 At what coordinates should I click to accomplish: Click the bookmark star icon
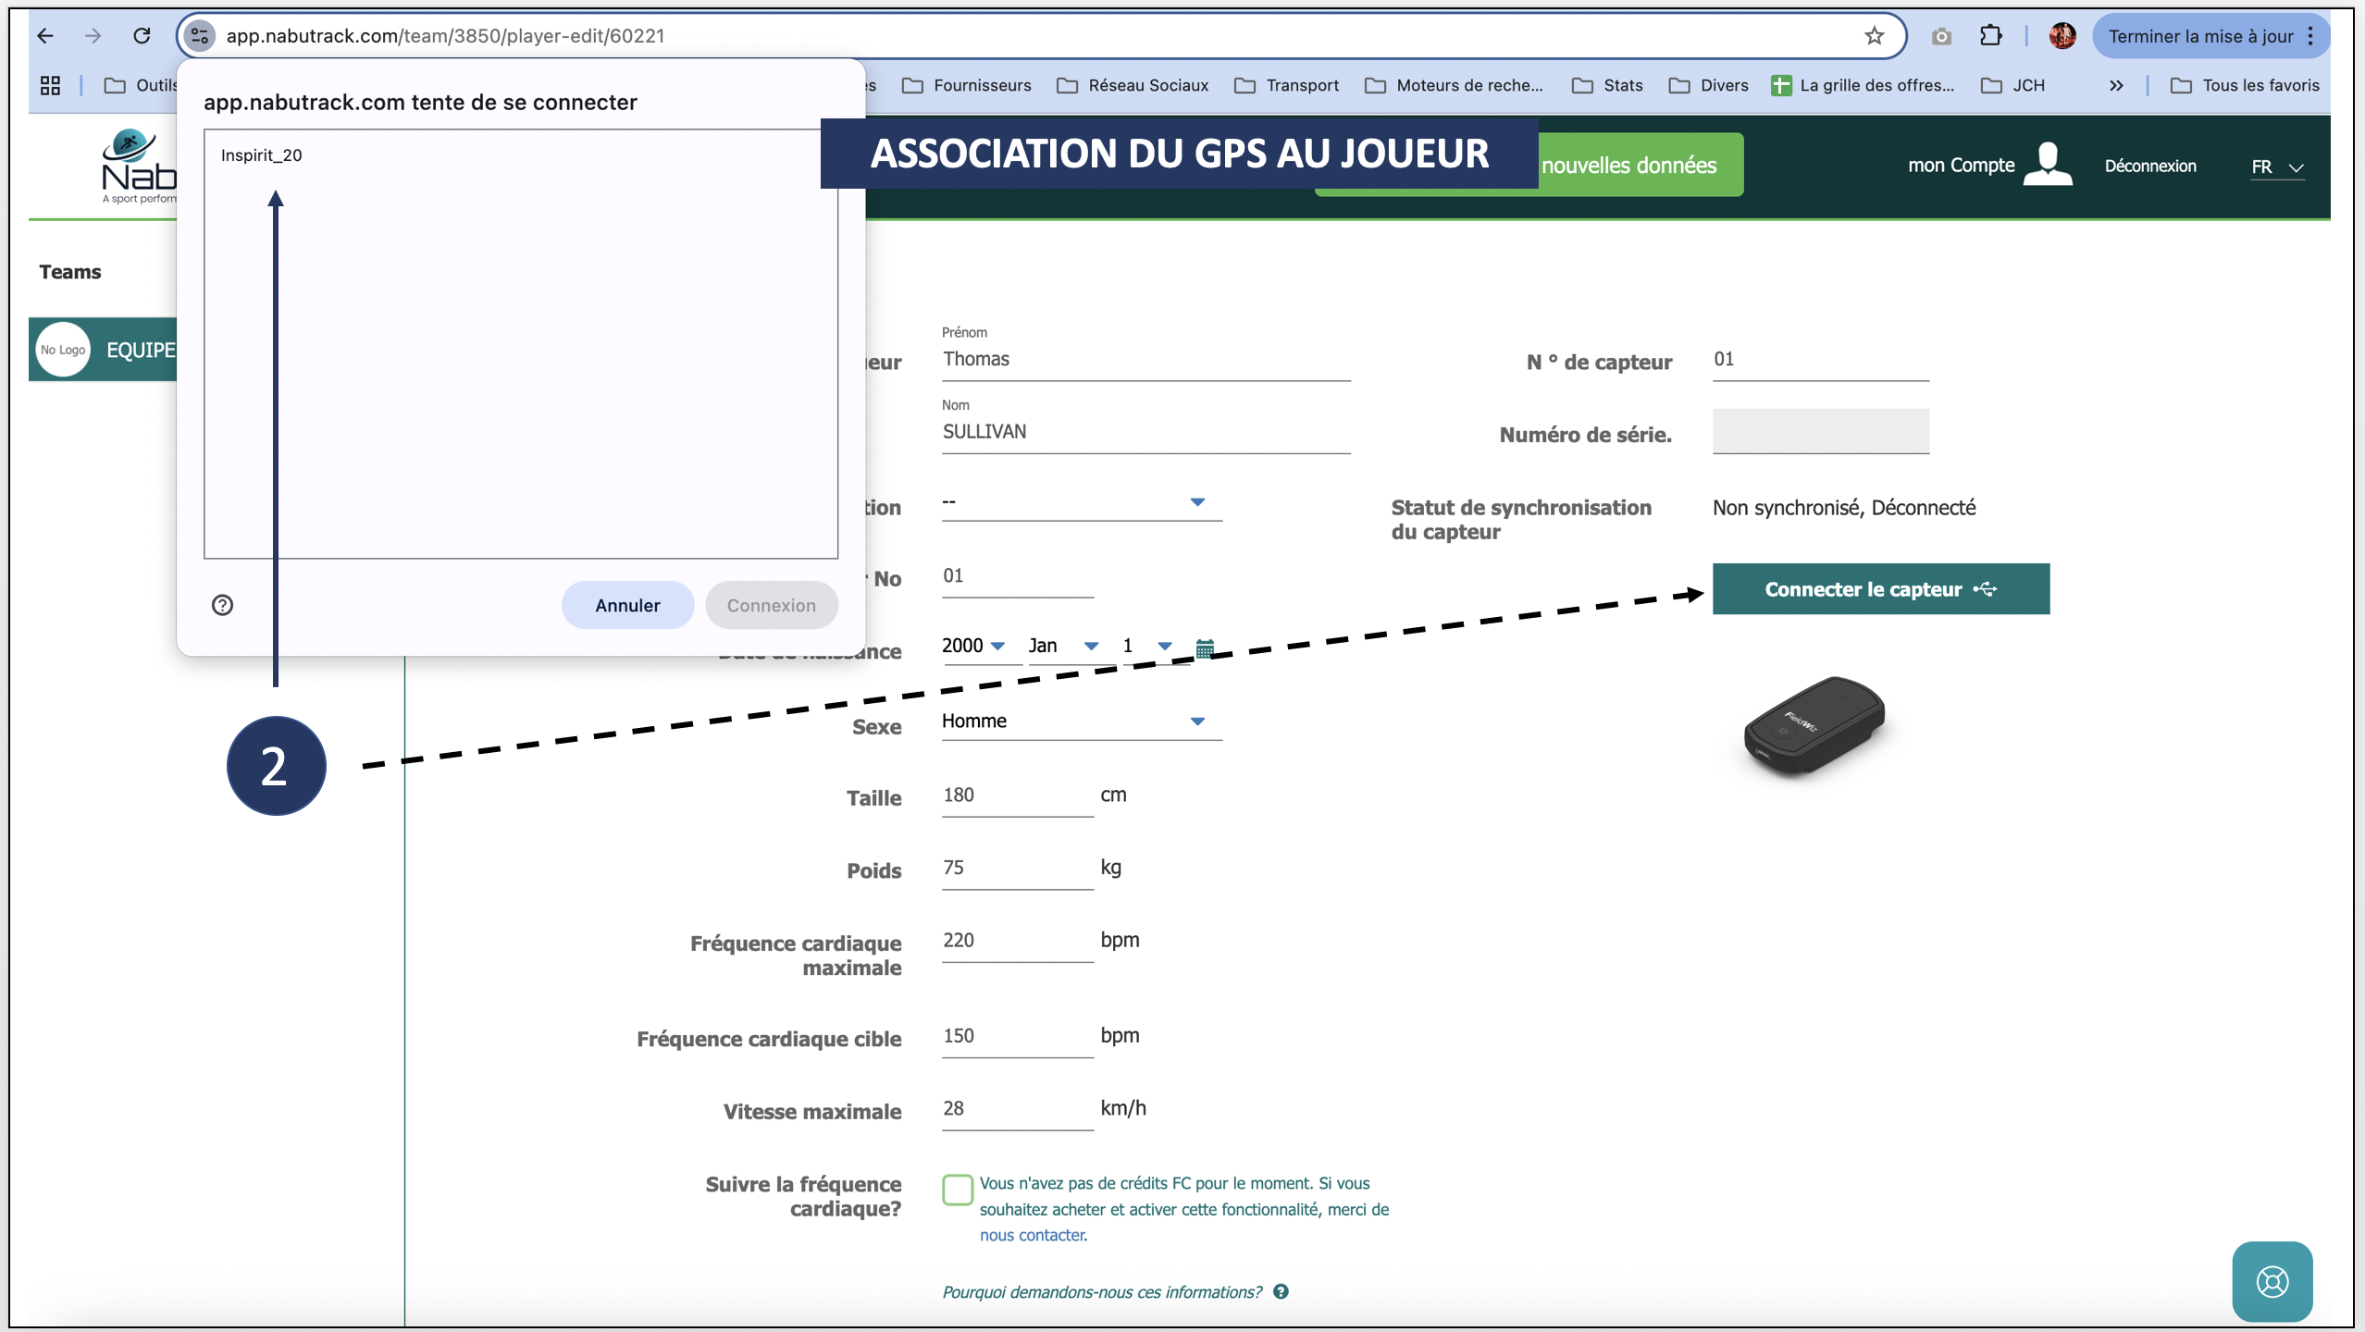pyautogui.click(x=1874, y=36)
